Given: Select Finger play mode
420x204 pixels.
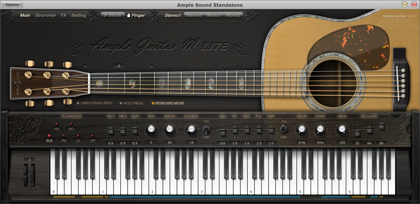Looking at the screenshot, I should [x=136, y=15].
